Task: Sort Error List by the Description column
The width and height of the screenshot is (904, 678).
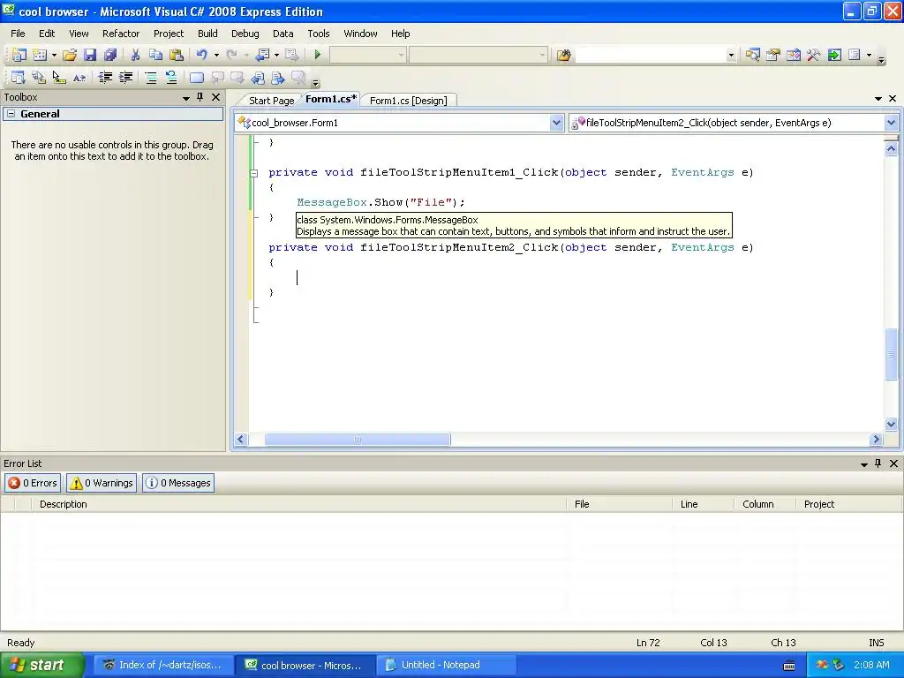Action: pyautogui.click(x=298, y=504)
